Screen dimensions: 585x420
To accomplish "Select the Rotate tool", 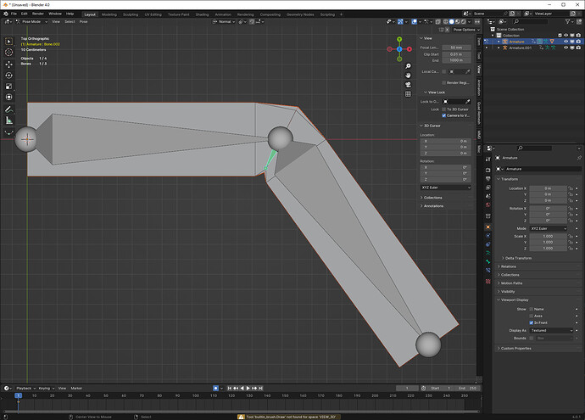I will click(9, 76).
